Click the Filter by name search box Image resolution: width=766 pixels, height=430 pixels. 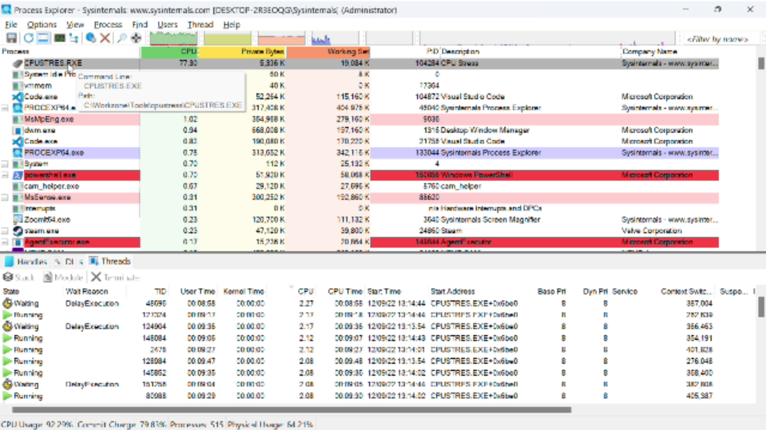click(x=718, y=39)
